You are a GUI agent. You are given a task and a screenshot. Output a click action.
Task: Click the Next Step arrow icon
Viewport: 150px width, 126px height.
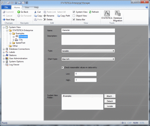4,20
